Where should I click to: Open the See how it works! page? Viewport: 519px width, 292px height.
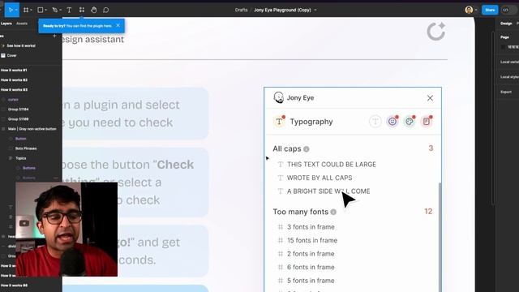point(21,45)
